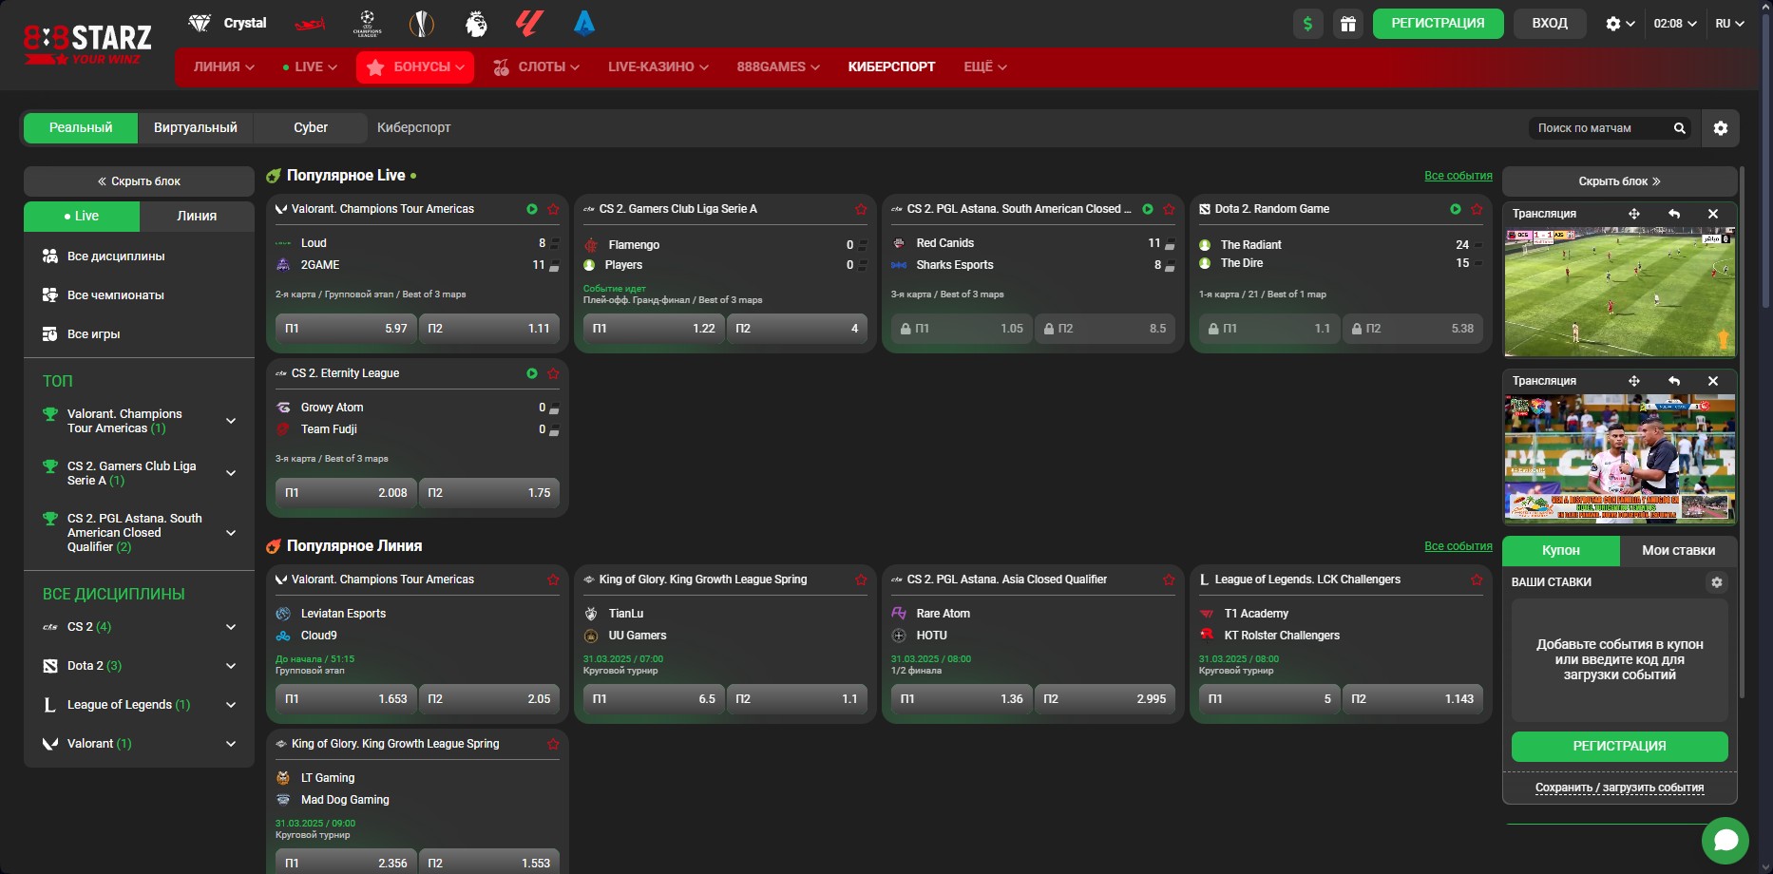This screenshot has width=1773, height=874.
Task: Expand League of Legends discipline list
Action: [x=231, y=705]
